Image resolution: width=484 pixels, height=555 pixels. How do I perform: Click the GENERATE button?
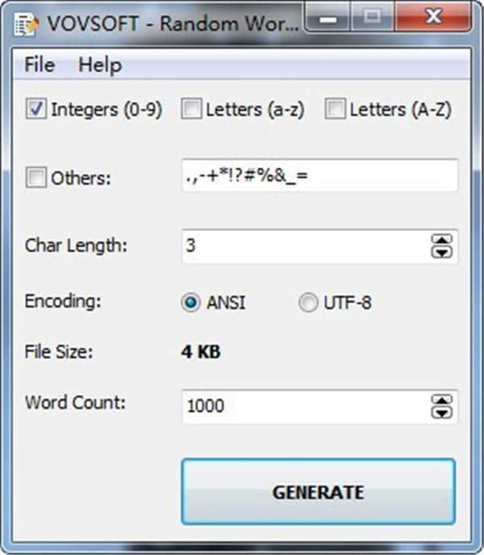[318, 491]
